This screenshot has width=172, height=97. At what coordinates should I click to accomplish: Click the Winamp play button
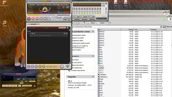click(6, 86)
